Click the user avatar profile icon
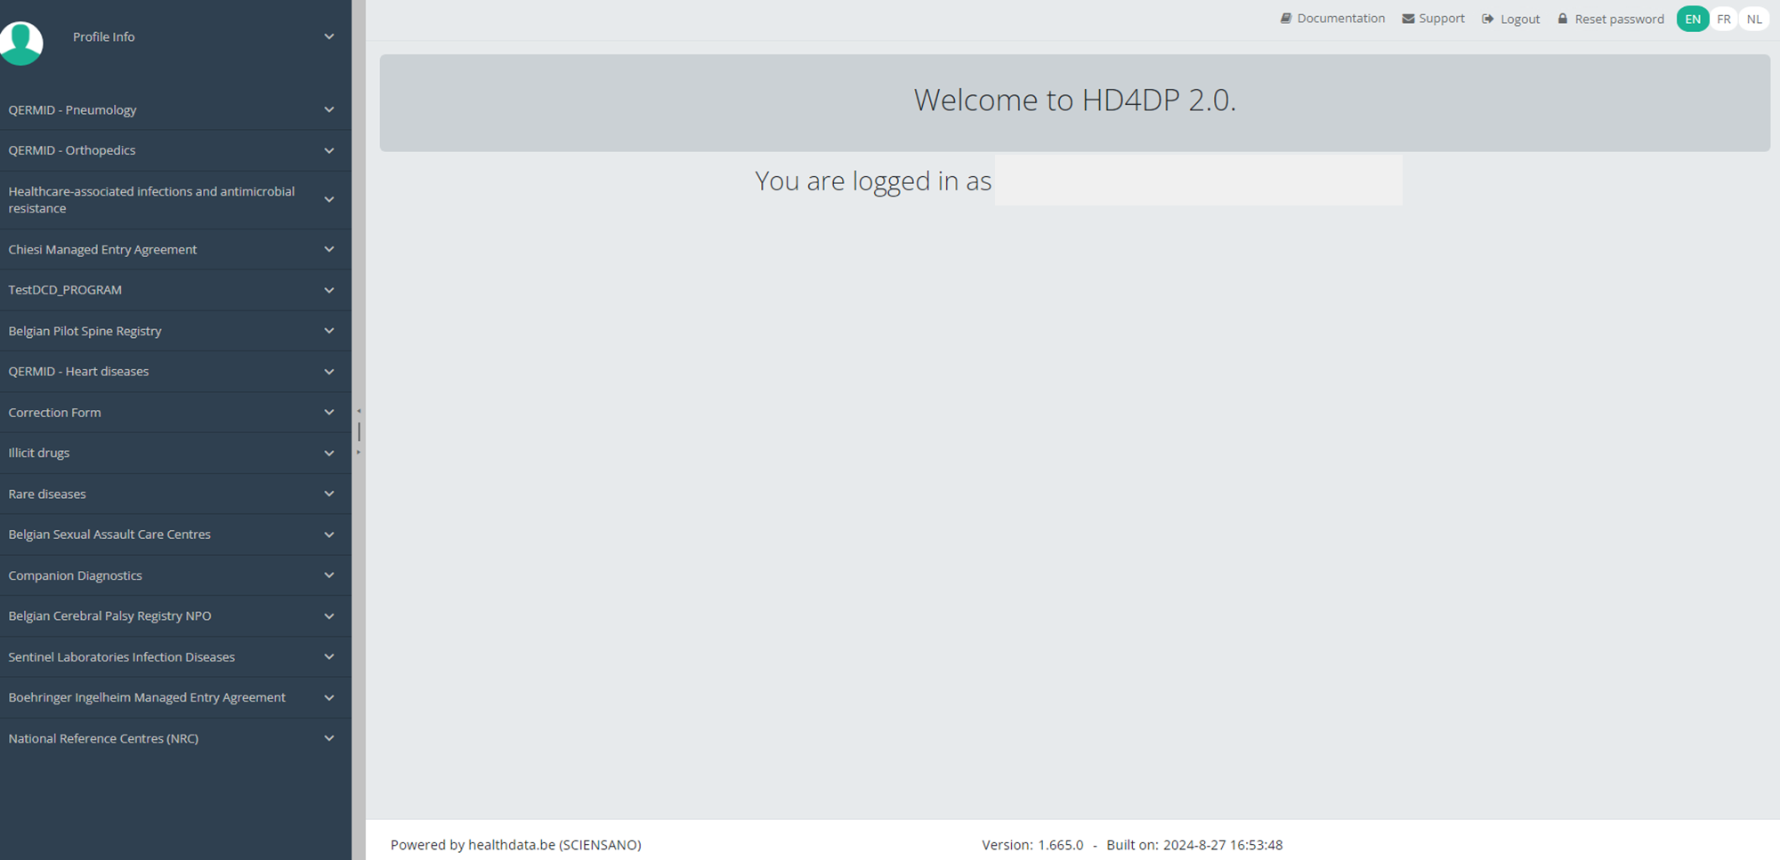1780x860 pixels. 21,42
